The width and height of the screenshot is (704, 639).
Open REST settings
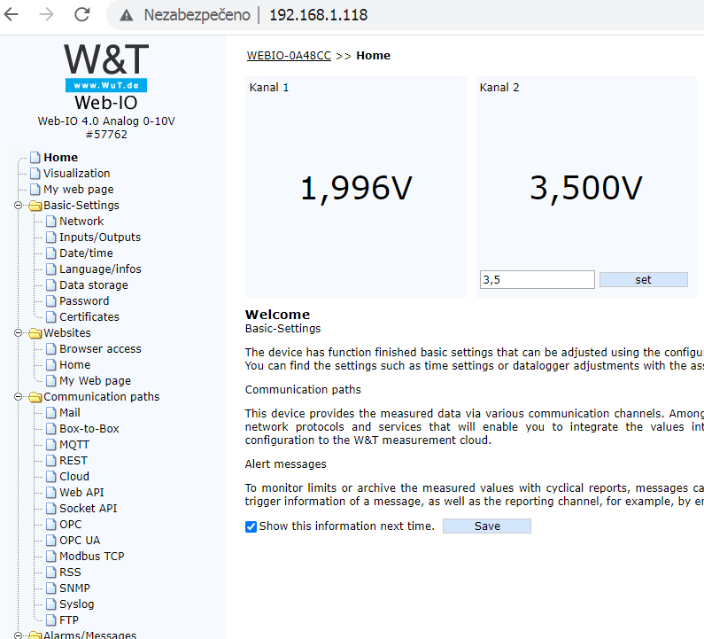point(73,461)
